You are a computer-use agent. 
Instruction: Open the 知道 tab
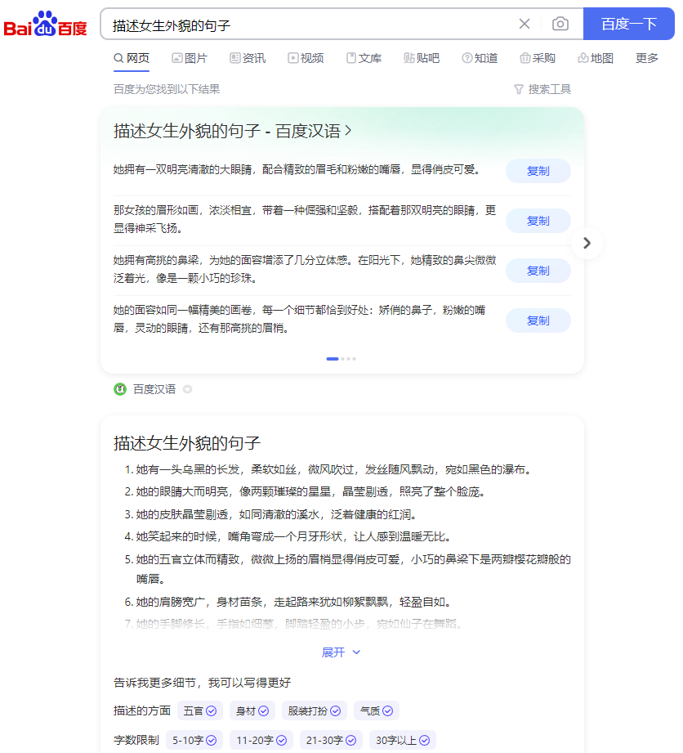click(480, 59)
